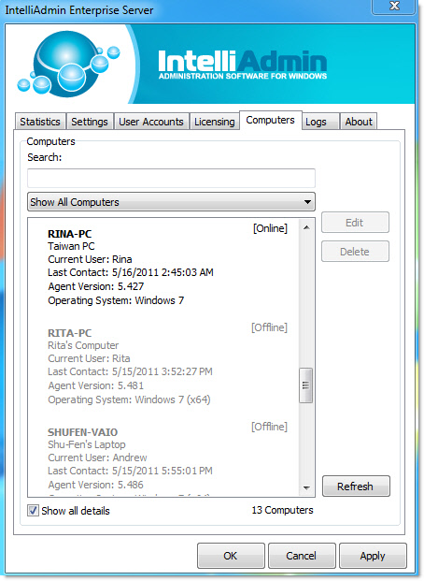The image size is (424, 581).
Task: Click Current User: Andrew line
Action: [x=97, y=458]
